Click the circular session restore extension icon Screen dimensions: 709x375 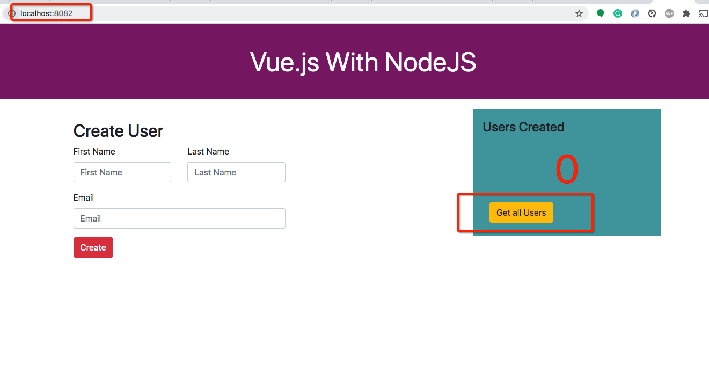[x=652, y=13]
